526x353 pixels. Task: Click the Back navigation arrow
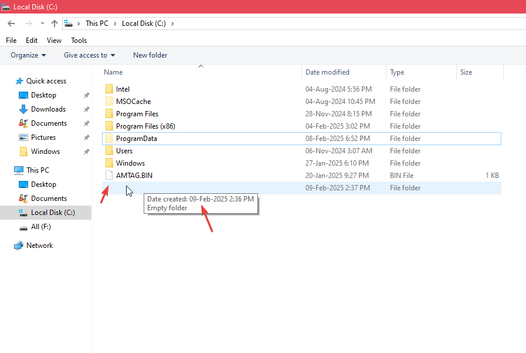tap(11, 23)
